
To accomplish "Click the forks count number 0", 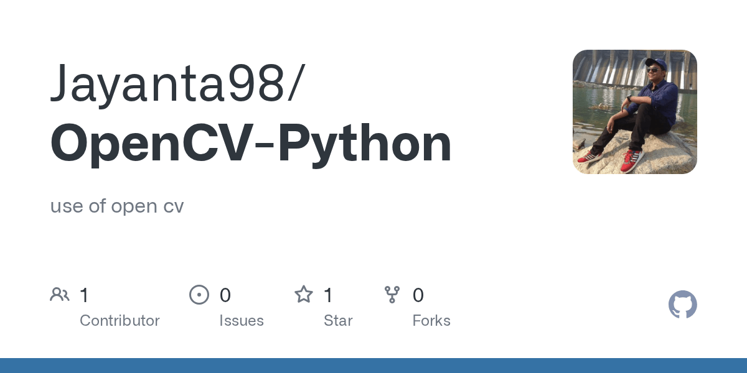I will (418, 295).
